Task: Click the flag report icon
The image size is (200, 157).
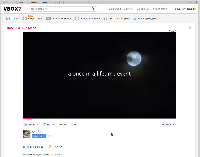Action: [190, 28]
